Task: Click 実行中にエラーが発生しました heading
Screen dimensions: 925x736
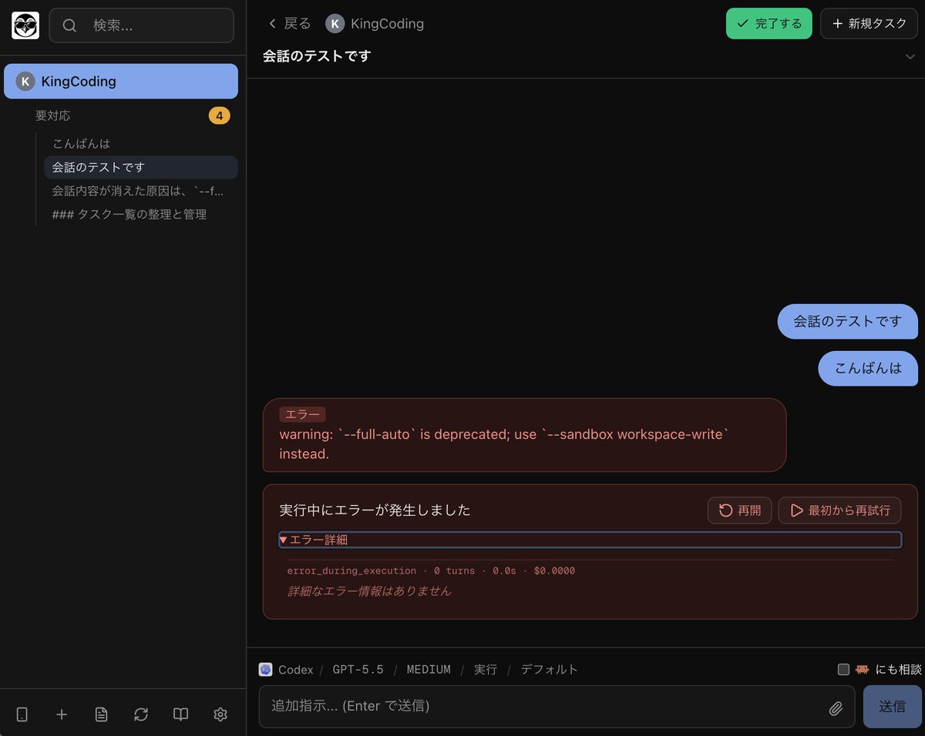Action: pos(375,510)
